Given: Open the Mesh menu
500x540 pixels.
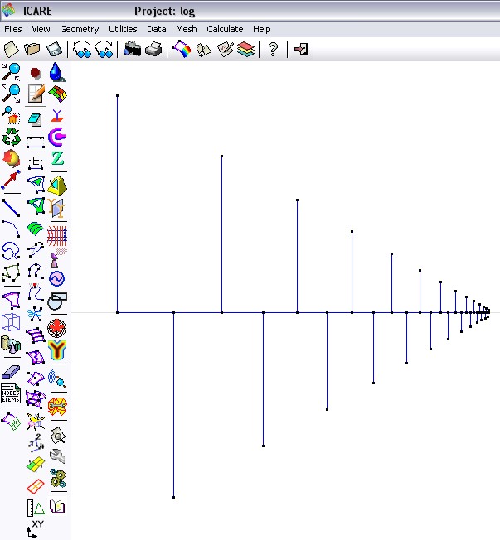Looking at the screenshot, I should (187, 29).
